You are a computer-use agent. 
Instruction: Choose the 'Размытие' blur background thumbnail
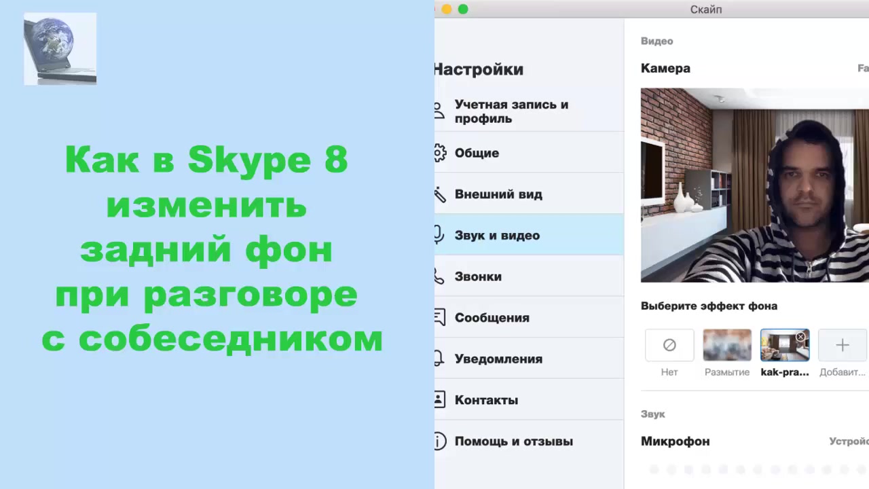click(727, 345)
